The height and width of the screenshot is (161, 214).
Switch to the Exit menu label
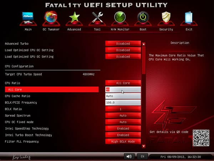click(189, 29)
